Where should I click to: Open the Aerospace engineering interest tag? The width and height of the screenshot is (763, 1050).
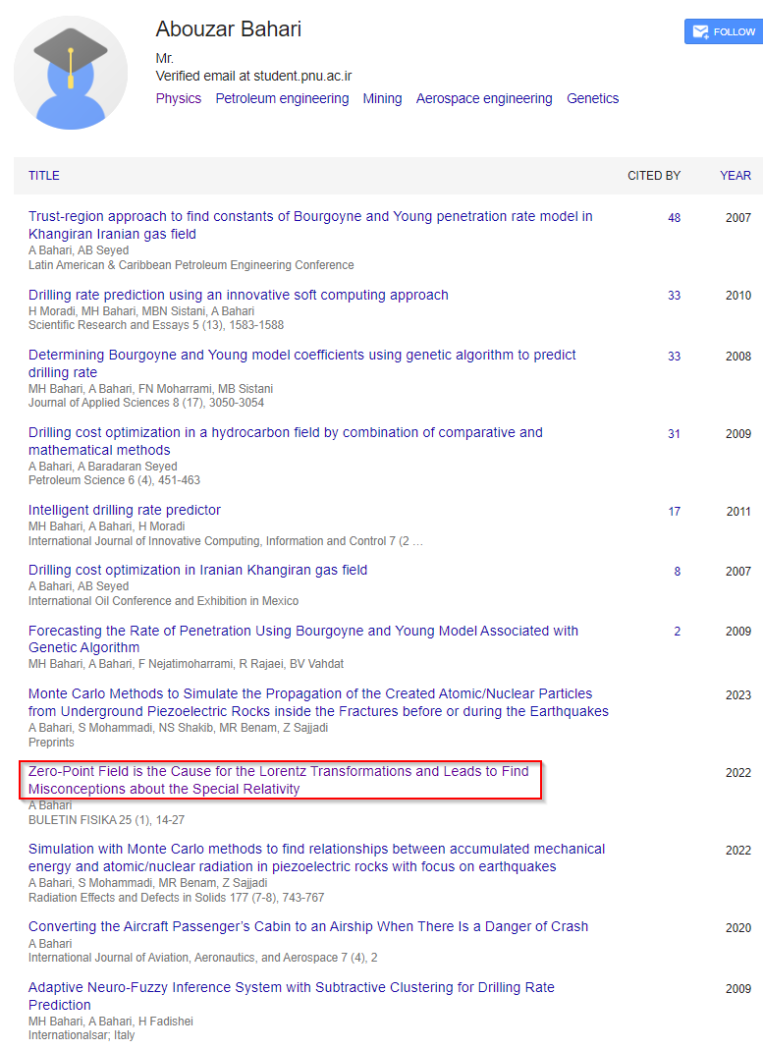483,98
